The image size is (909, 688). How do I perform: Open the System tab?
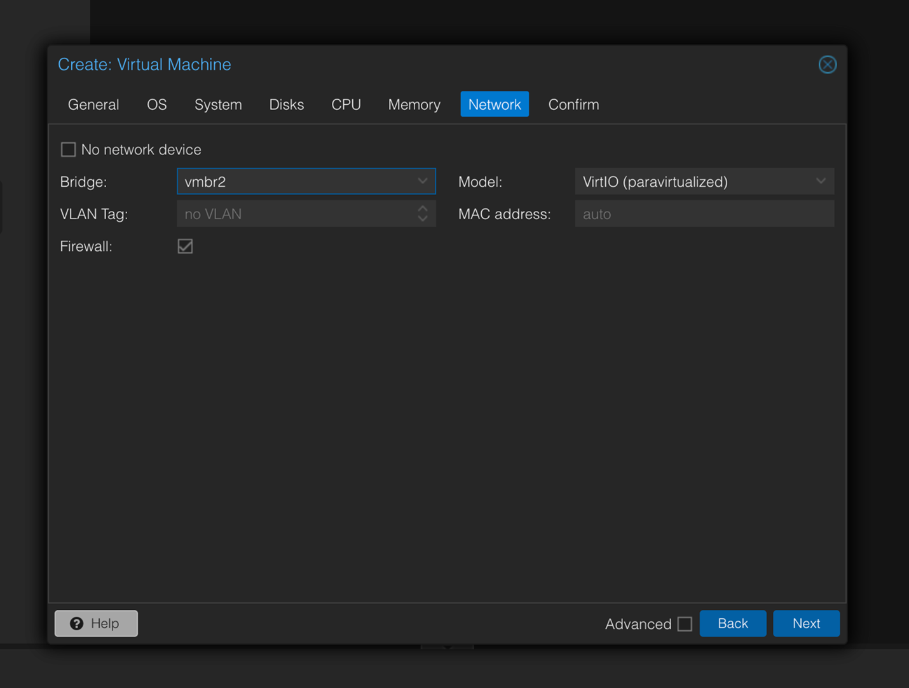(218, 105)
